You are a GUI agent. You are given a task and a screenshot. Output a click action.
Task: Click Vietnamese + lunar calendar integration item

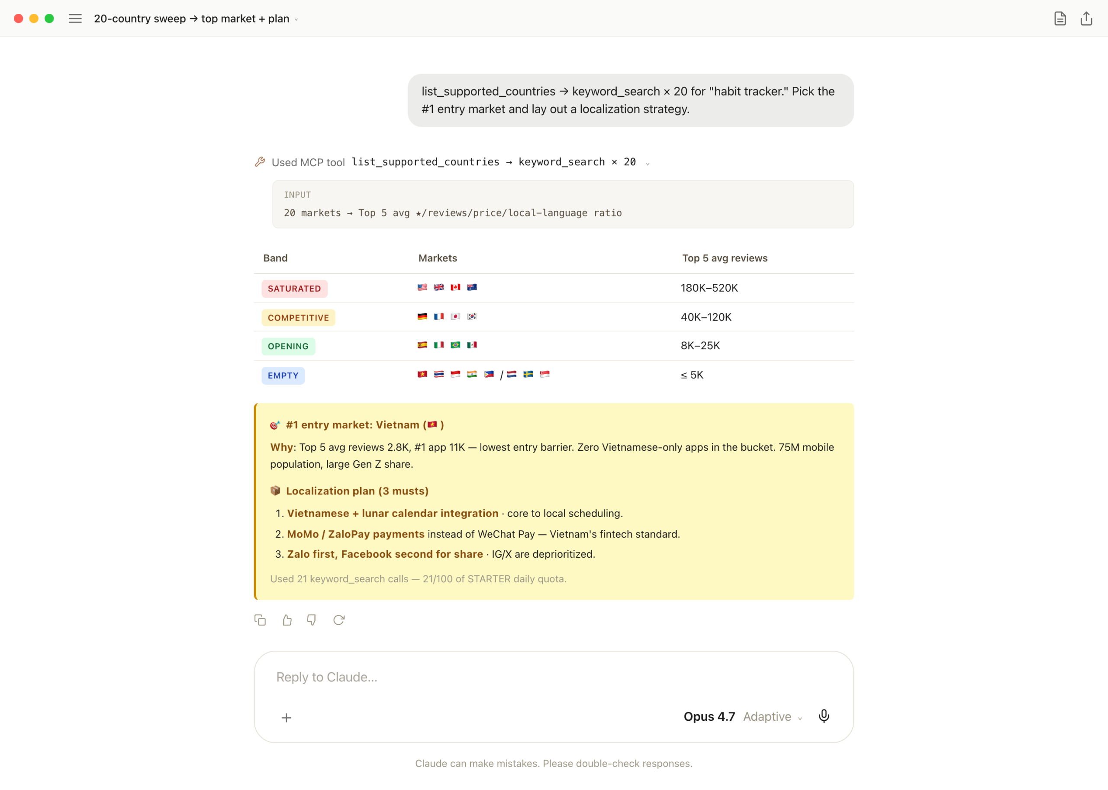pyautogui.click(x=393, y=513)
